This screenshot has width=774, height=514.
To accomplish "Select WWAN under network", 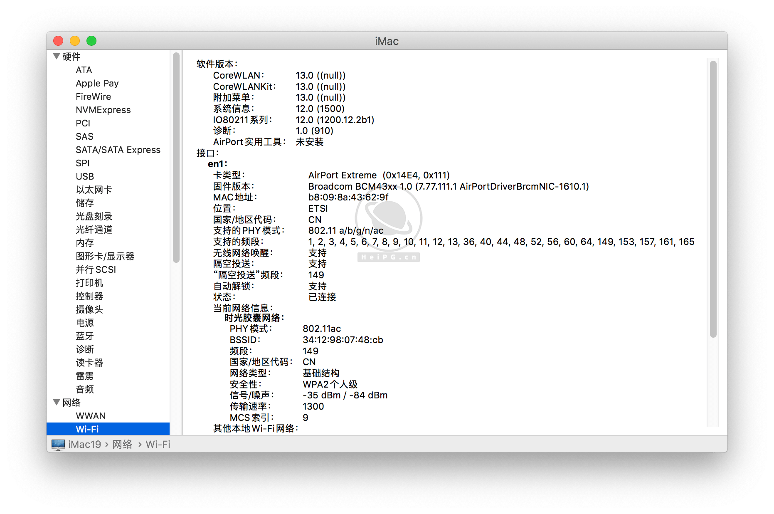I will 91,416.
